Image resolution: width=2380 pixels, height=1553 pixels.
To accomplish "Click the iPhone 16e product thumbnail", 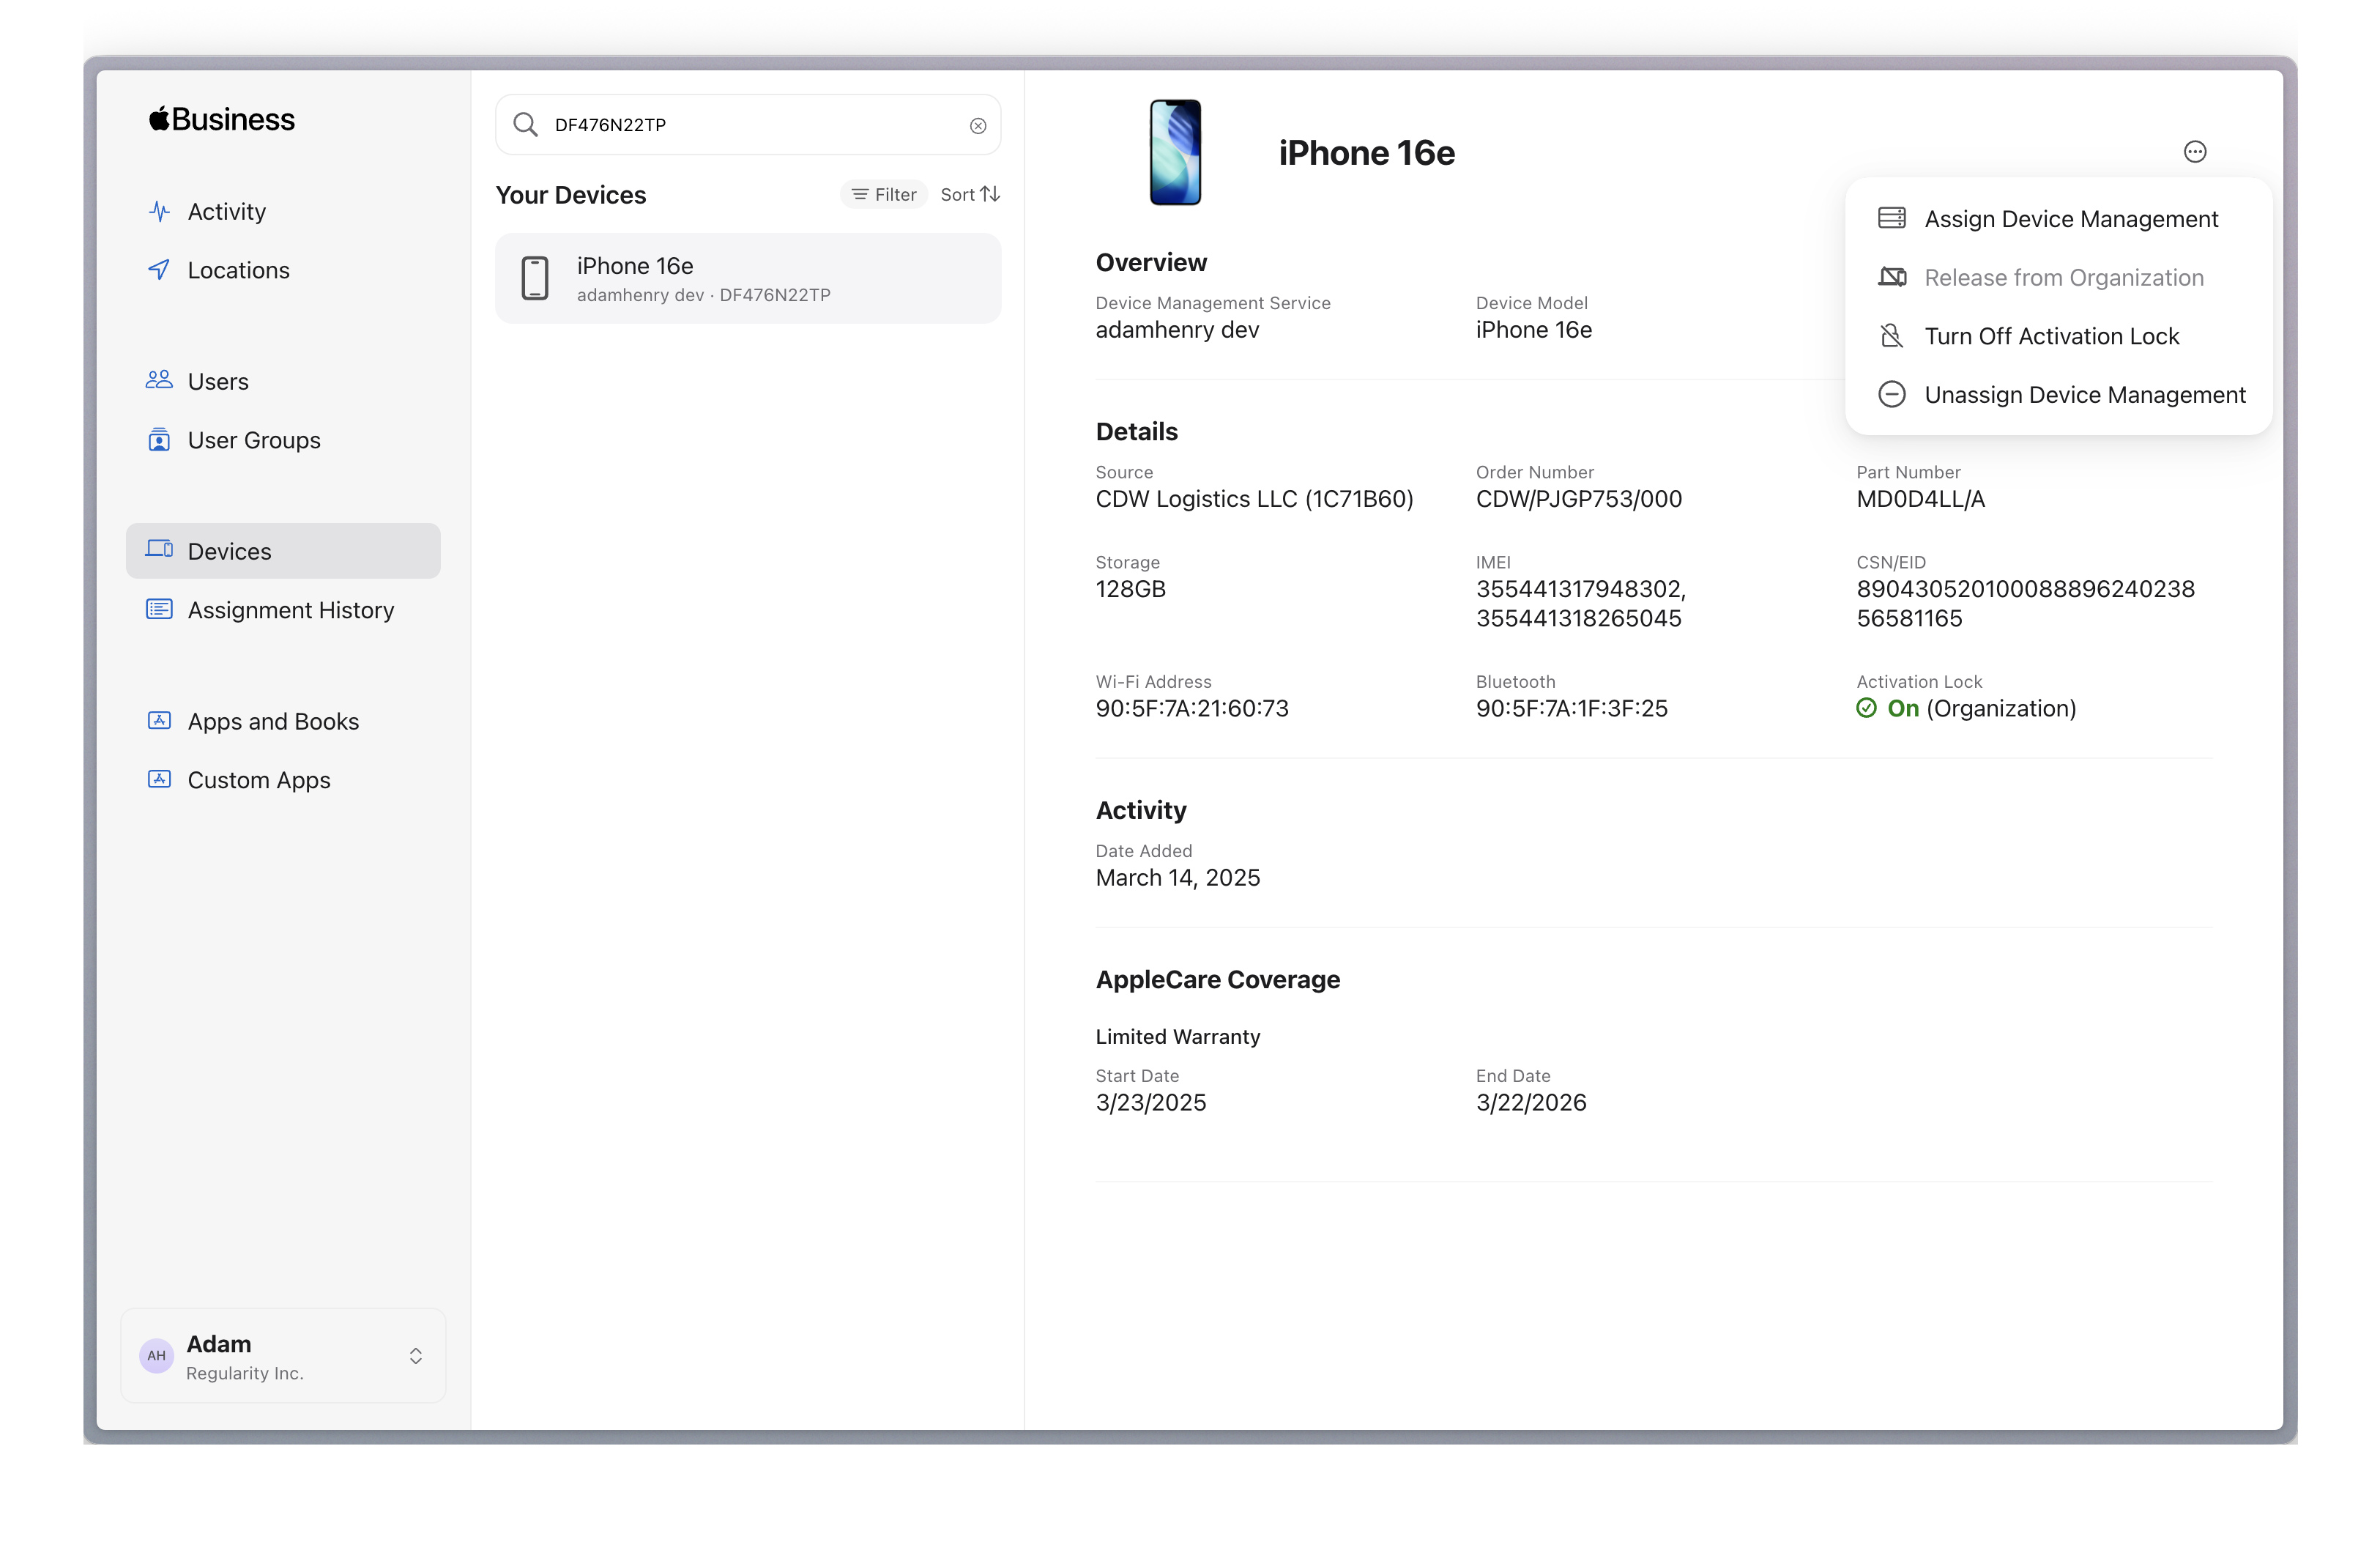I will [1174, 152].
